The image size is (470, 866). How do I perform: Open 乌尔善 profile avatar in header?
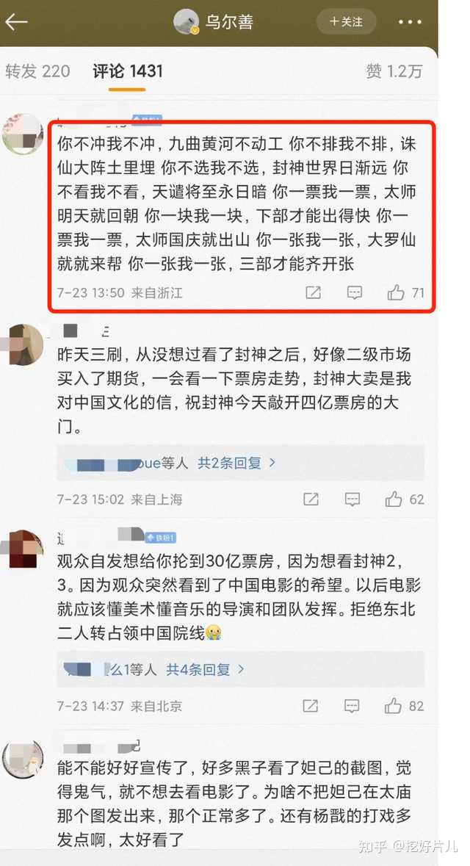[186, 22]
